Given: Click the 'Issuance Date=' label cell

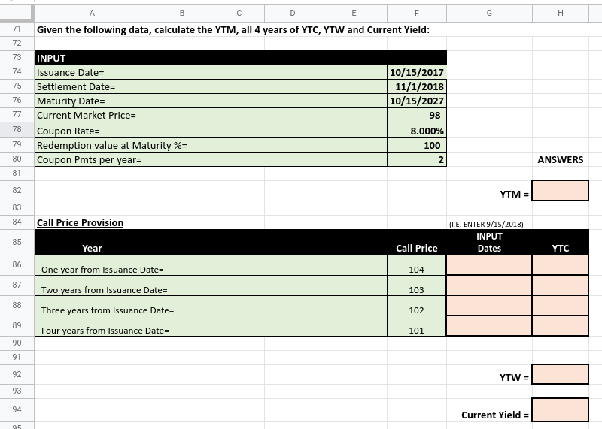Looking at the screenshot, I should 211,72.
